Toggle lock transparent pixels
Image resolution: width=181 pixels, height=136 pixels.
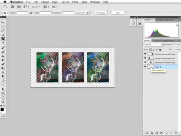tap(150, 49)
